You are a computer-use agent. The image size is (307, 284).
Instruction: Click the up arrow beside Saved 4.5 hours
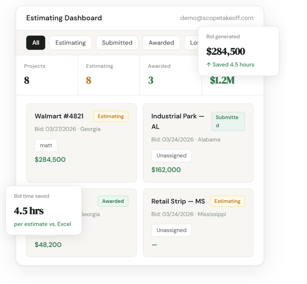click(x=209, y=65)
